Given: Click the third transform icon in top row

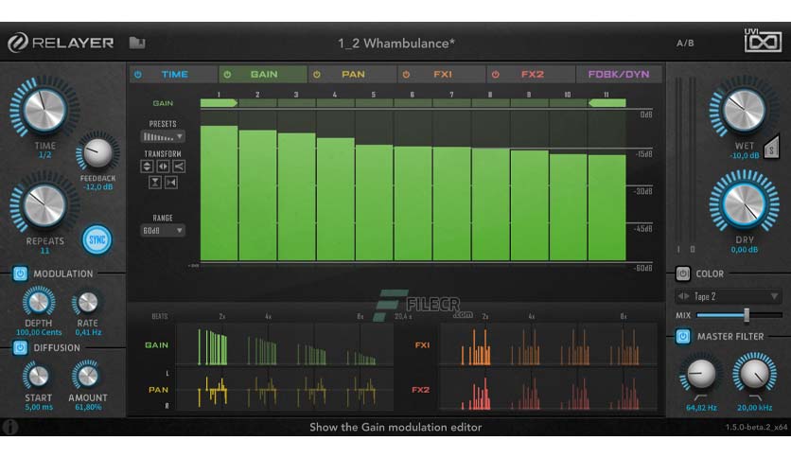Looking at the screenshot, I should [x=179, y=166].
